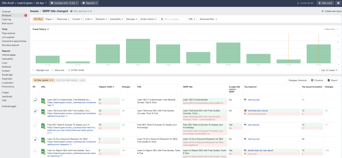Click magnifier icon after seo-reporting URL
Screen dimensions: 342x158
pos(62,156)
